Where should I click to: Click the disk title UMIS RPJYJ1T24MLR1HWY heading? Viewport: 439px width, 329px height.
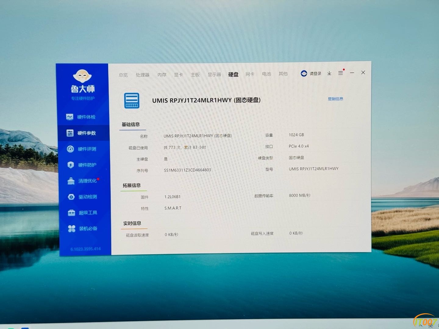pos(206,100)
